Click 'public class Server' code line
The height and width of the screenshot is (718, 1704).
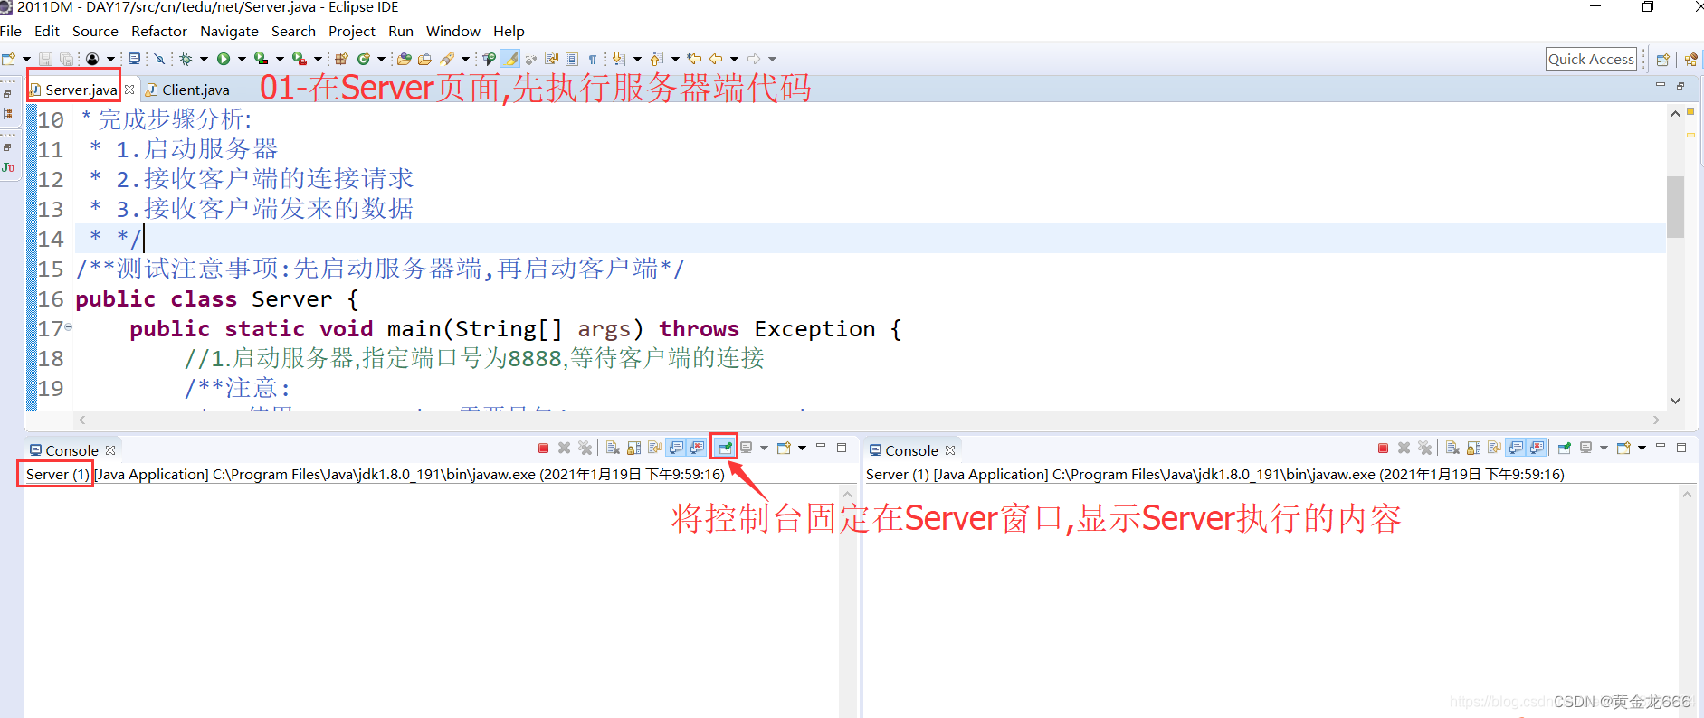point(217,298)
